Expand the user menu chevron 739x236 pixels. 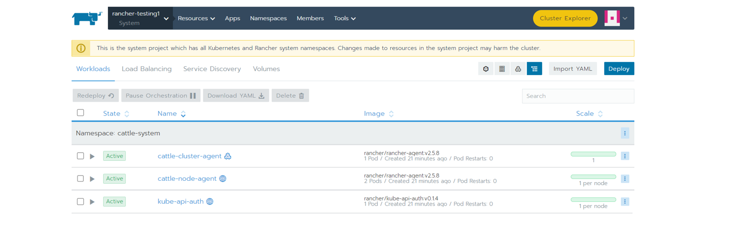[x=625, y=18]
